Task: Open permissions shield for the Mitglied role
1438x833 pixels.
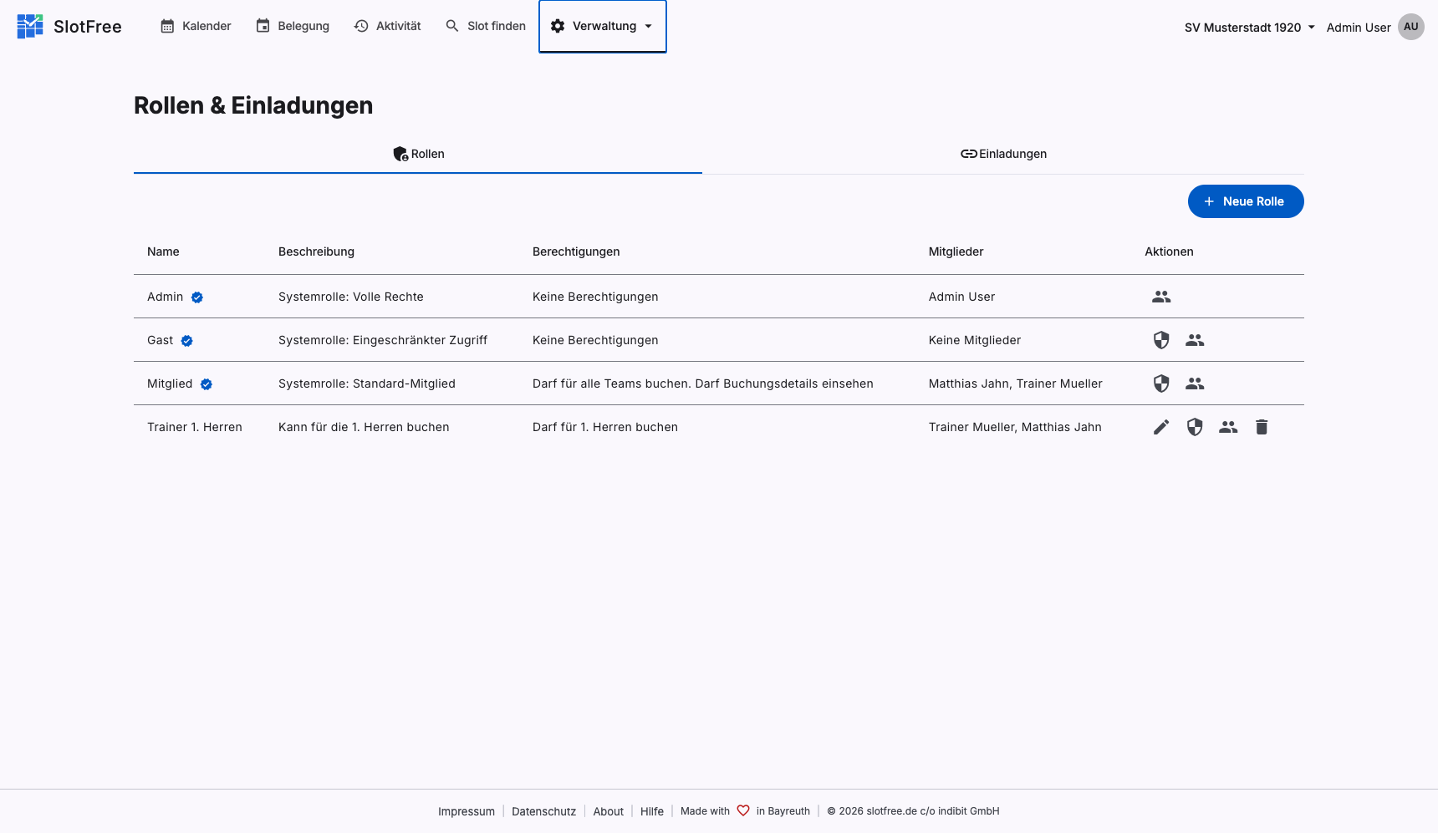Action: click(1161, 383)
